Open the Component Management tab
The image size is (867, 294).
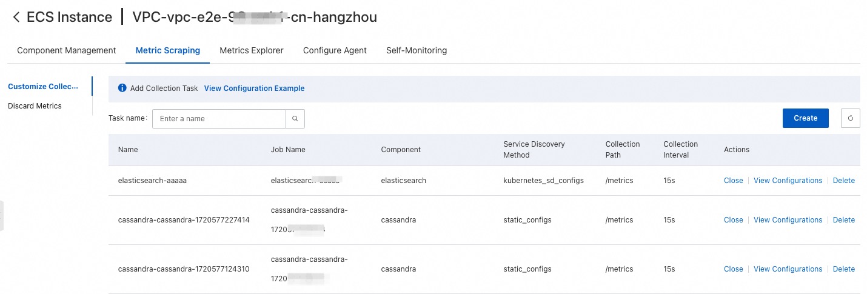click(66, 50)
